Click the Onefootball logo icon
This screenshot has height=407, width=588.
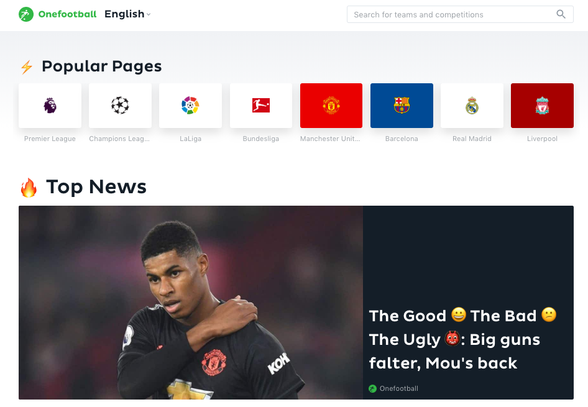pyautogui.click(x=26, y=14)
